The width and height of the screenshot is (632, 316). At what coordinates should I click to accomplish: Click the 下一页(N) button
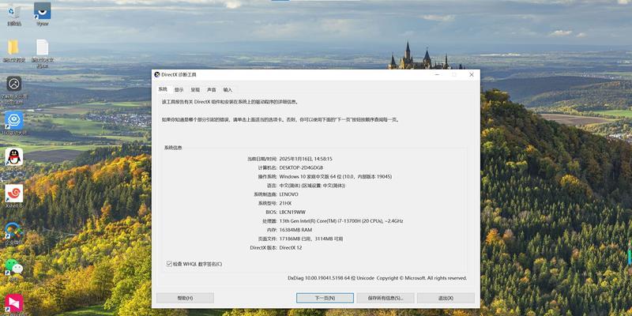[x=325, y=298]
